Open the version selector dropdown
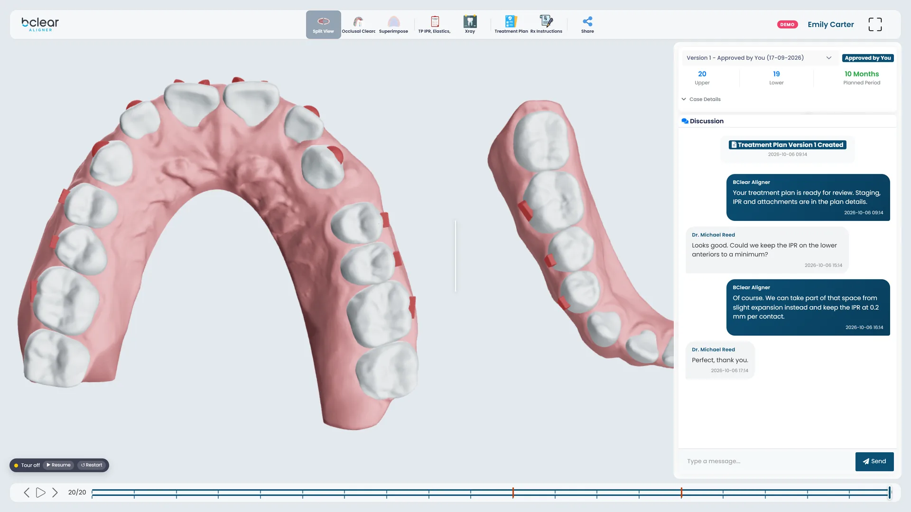 click(x=759, y=58)
